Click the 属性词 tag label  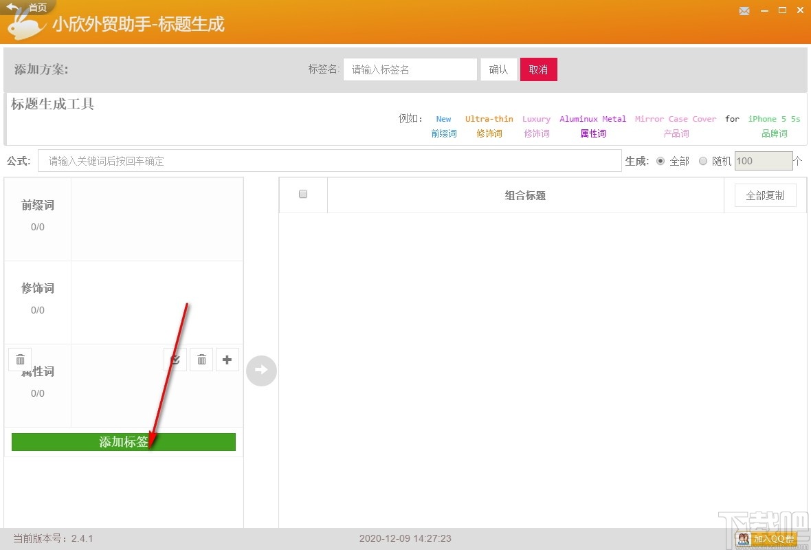[x=38, y=371]
